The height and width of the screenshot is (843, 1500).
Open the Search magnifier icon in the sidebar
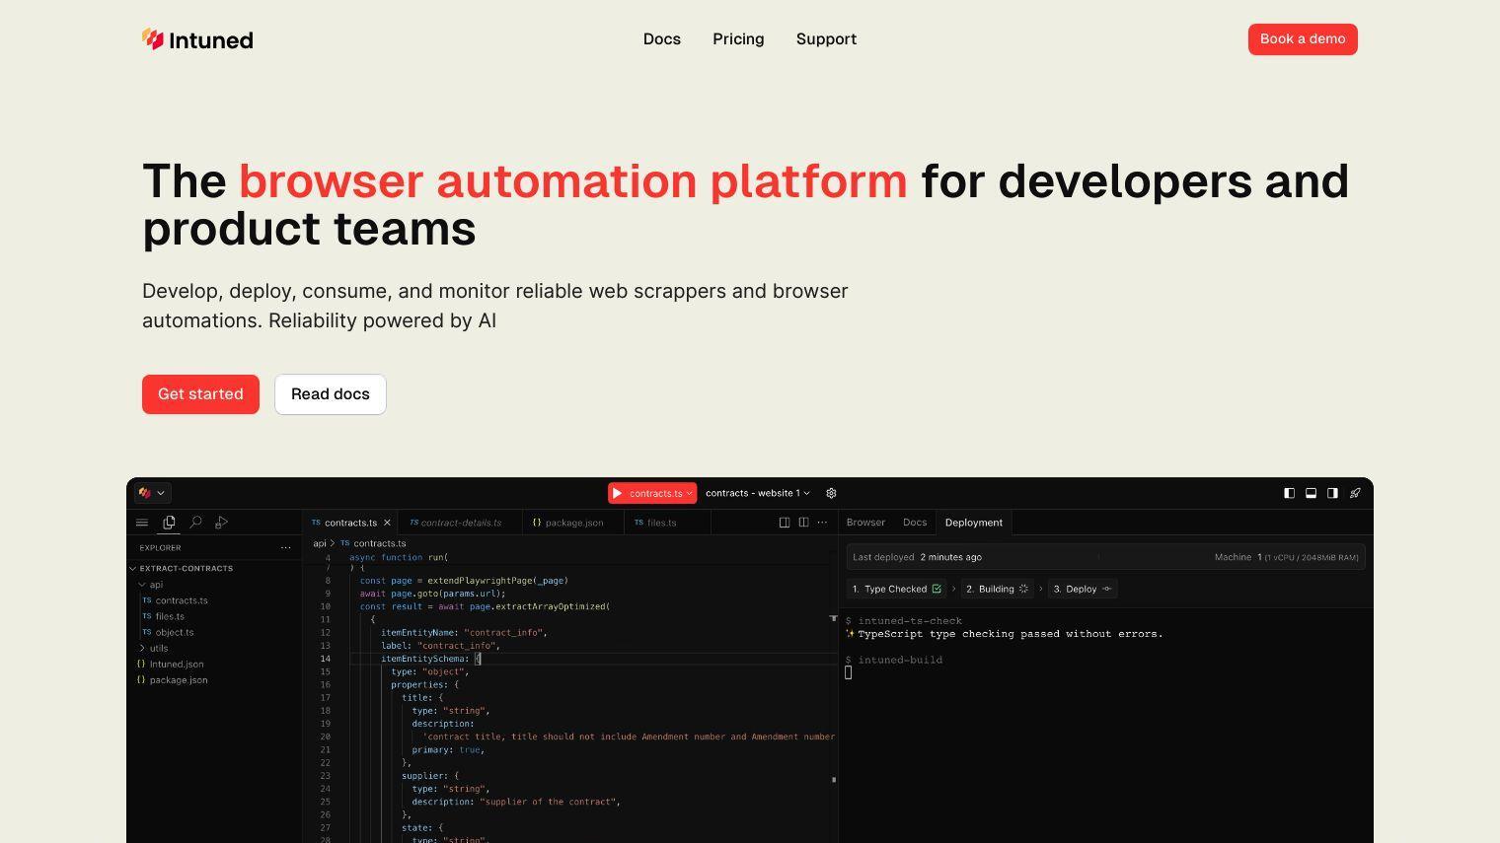tap(195, 523)
